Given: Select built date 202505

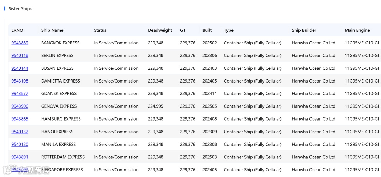Looking at the screenshot, I should pos(210,106).
